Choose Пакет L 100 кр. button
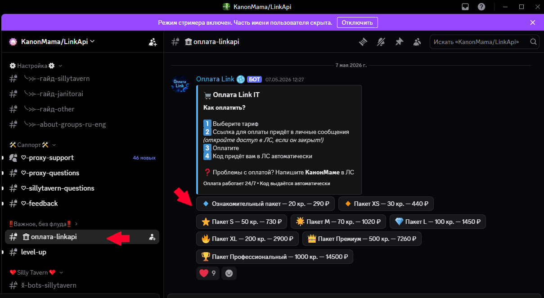Image resolution: width=544 pixels, height=298 pixels. (438, 222)
